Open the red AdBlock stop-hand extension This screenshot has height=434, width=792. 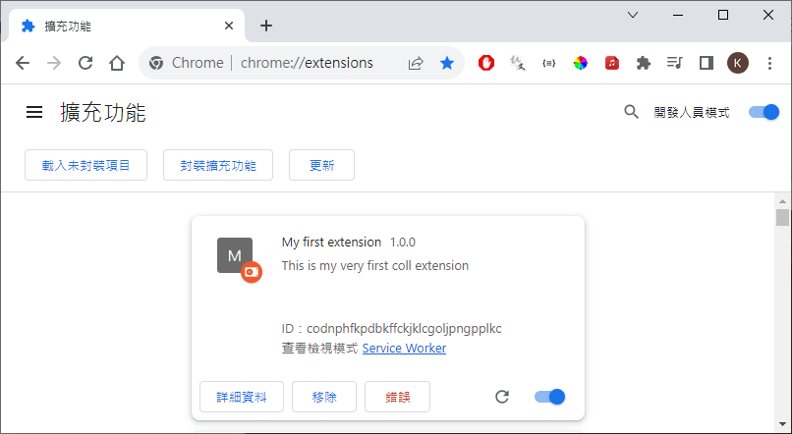tap(486, 63)
